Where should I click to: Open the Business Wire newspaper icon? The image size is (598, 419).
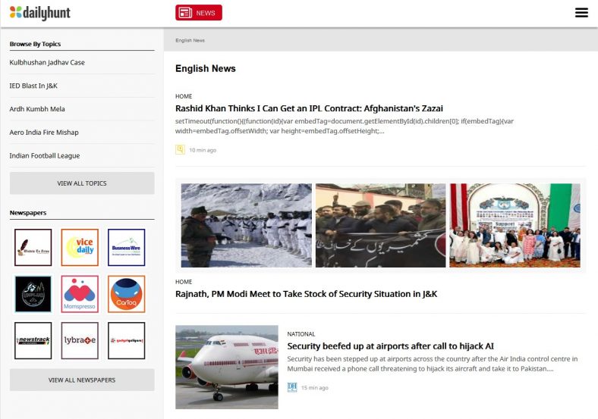tap(126, 247)
